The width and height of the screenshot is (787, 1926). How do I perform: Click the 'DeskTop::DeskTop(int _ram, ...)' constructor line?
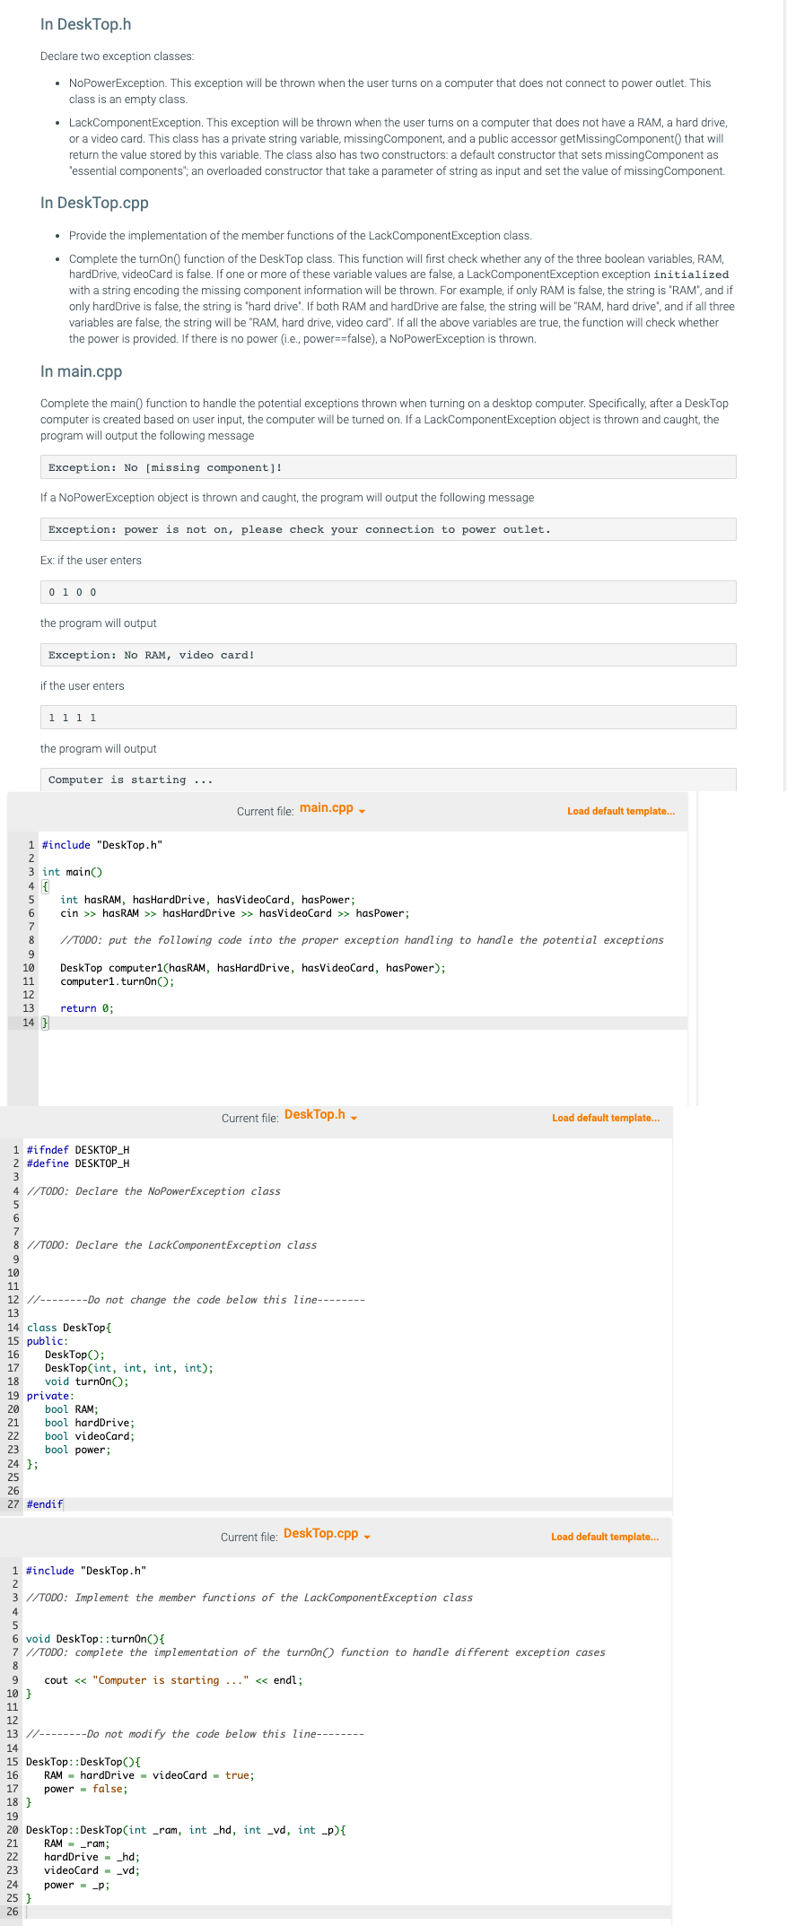(187, 1830)
